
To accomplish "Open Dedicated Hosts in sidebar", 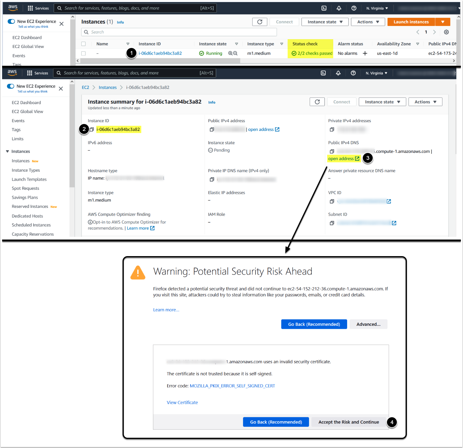I will [x=27, y=216].
